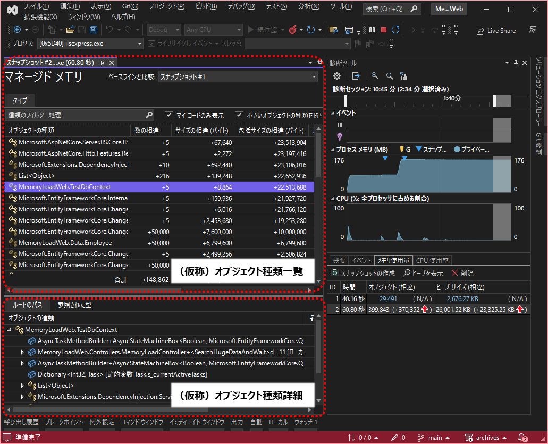Click the status bar feedback icon beside 準備完了
The width and height of the screenshot is (548, 444).
(6, 438)
